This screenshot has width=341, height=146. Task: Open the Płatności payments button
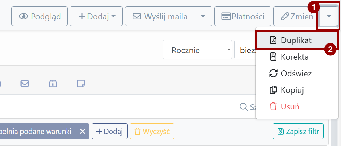pyautogui.click(x=243, y=16)
